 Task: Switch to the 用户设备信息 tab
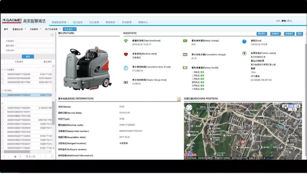51,29
